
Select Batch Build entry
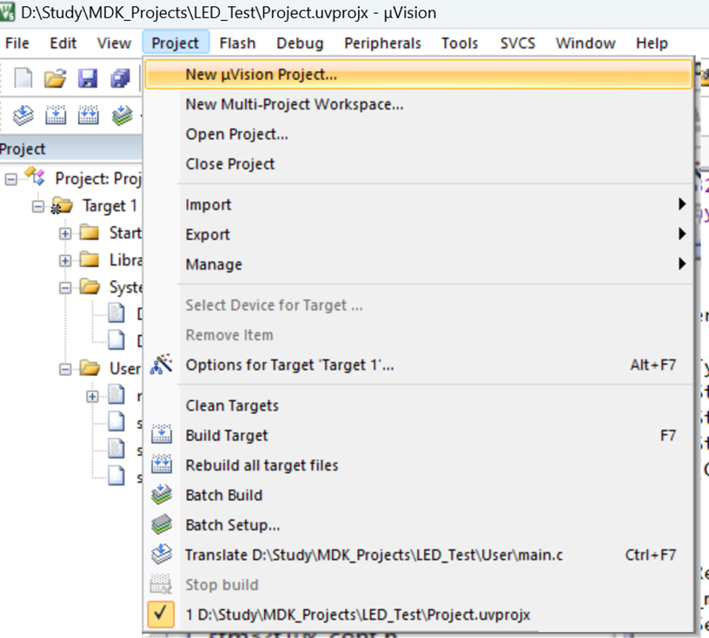pyautogui.click(x=418, y=495)
